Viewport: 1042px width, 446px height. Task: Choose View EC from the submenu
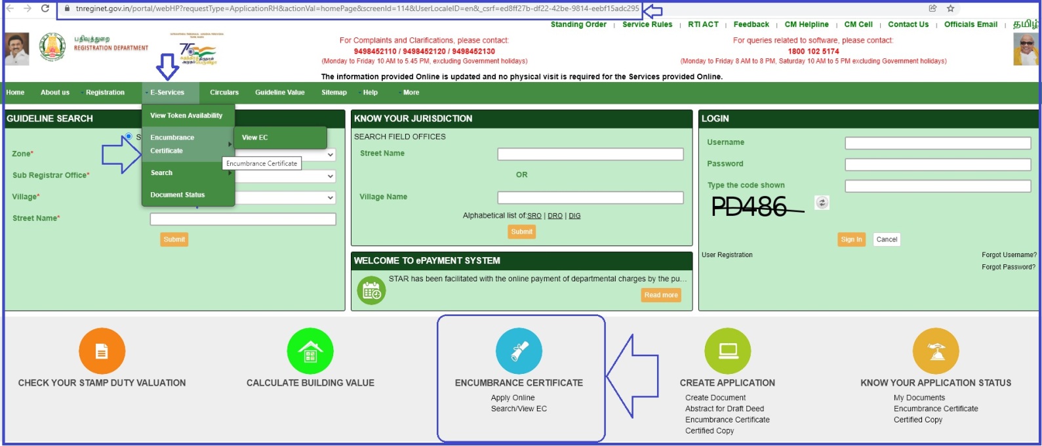(255, 138)
